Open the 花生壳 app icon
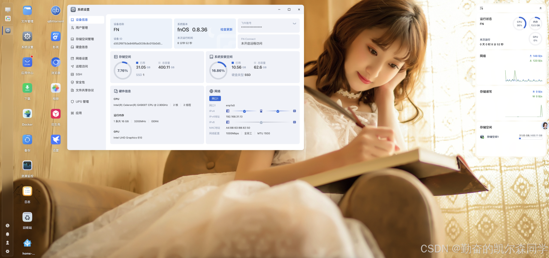The height and width of the screenshot is (258, 549). pos(56,114)
